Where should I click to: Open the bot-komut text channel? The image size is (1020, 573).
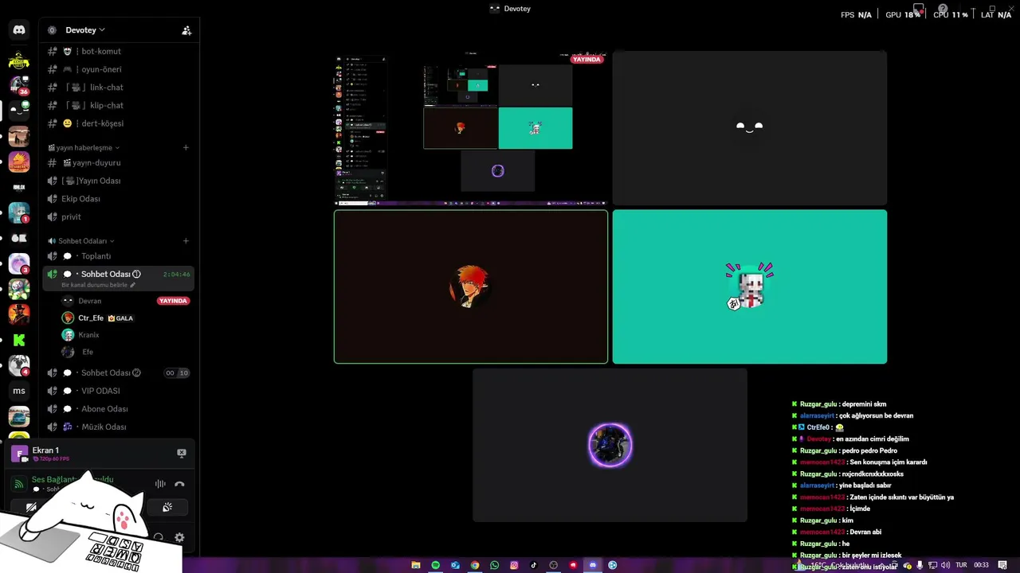119,51
